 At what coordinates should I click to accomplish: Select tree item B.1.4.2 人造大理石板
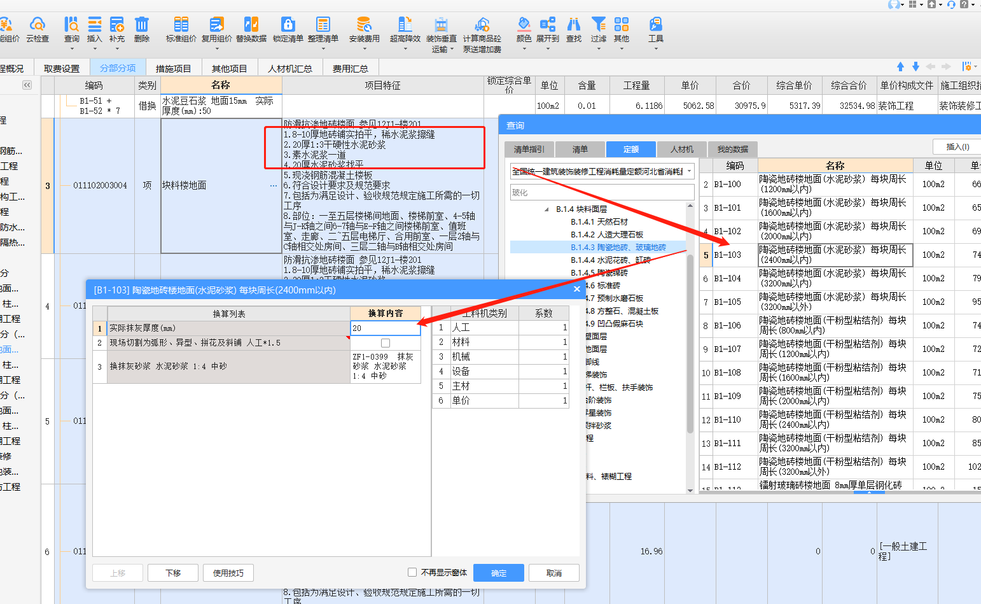[x=607, y=235]
